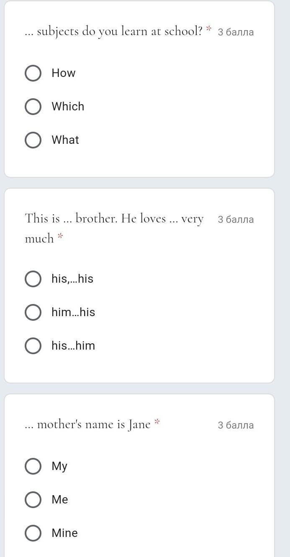This screenshot has width=290, height=557.
Task: Click the "... mother's name is Jane" question
Action: click(x=88, y=424)
